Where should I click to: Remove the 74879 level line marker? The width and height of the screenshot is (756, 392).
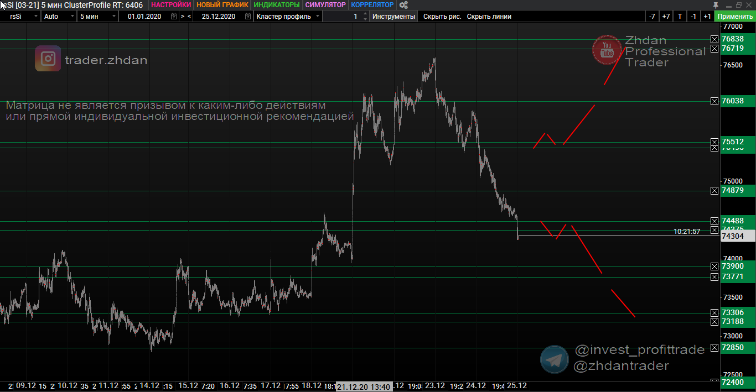[714, 191]
